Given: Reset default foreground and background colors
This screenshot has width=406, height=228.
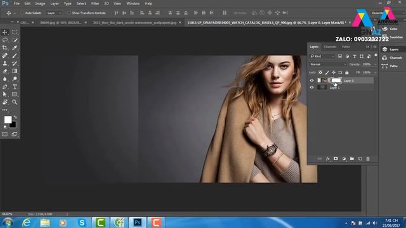Looking at the screenshot, I should [x=5, y=127].
